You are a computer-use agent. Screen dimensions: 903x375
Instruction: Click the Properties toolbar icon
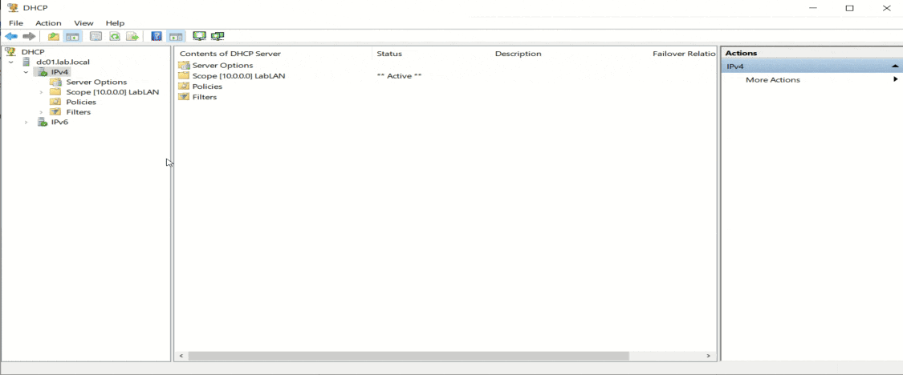tap(96, 36)
